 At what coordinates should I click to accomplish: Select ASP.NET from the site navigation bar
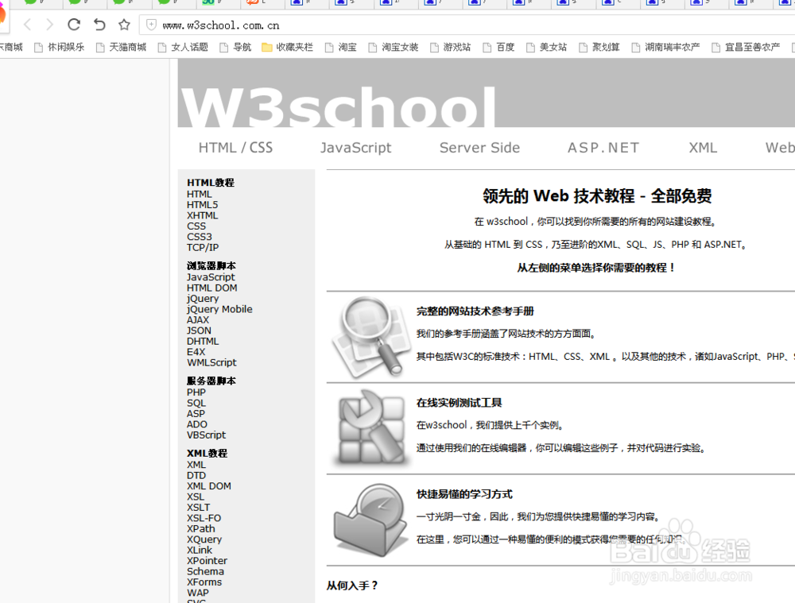[x=603, y=148]
